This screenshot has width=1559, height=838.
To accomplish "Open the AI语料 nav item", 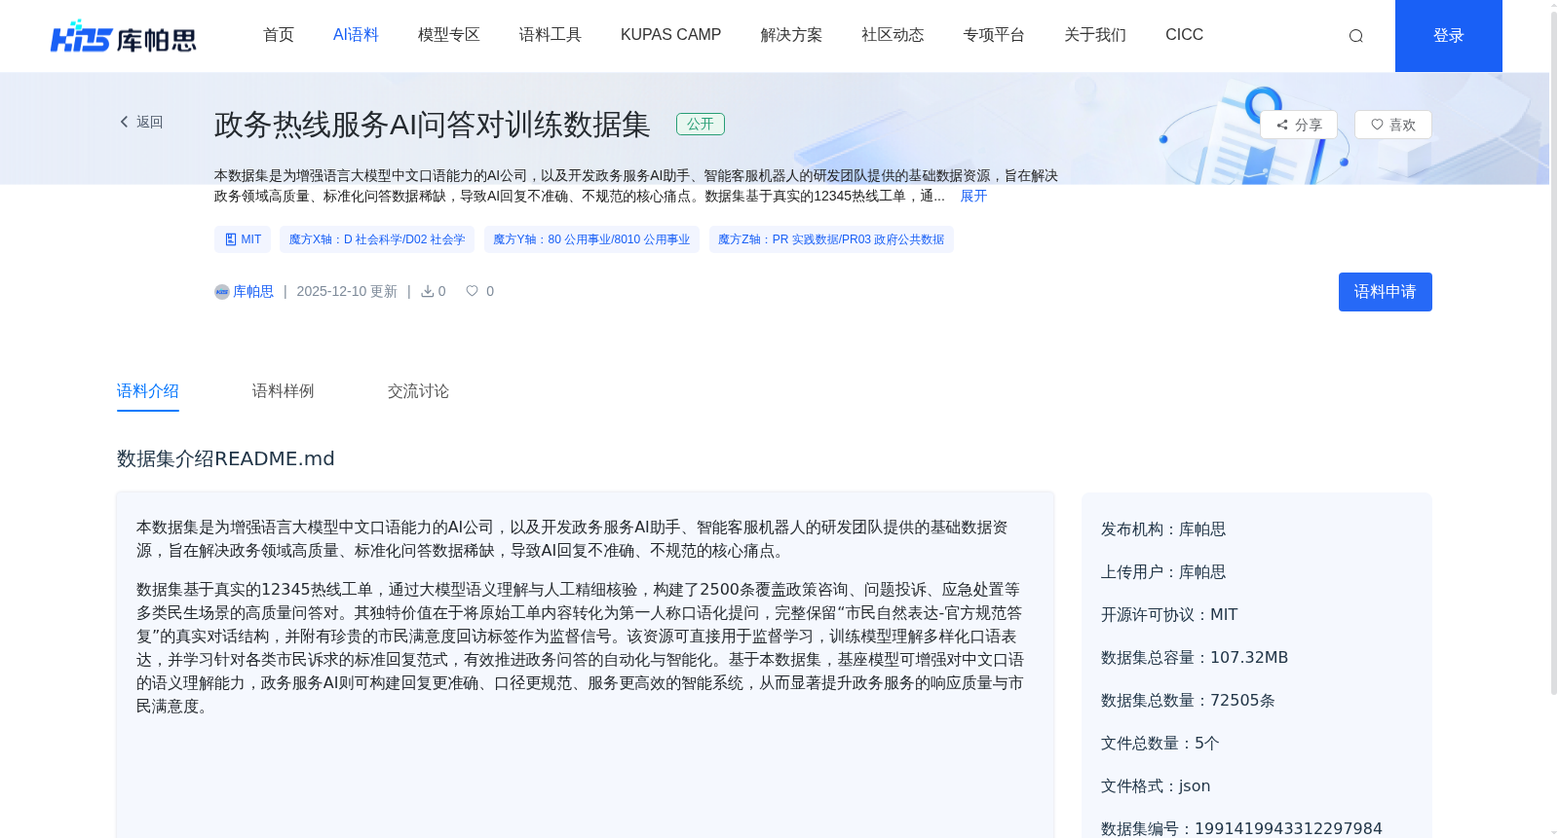I will (356, 35).
